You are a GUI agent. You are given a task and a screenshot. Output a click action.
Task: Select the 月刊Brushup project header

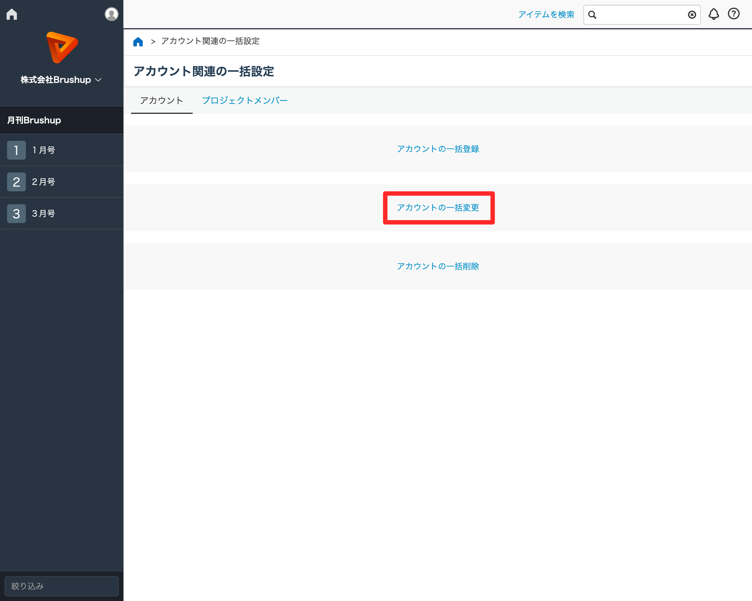tap(62, 120)
